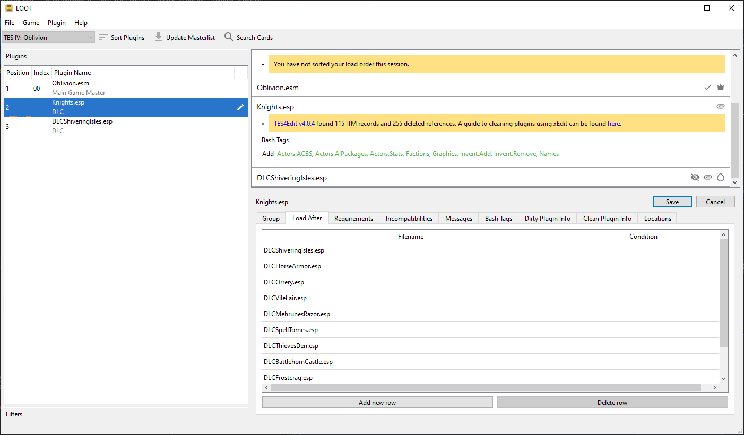Expand the Filters panel
The height and width of the screenshot is (435, 744).
pos(126,414)
